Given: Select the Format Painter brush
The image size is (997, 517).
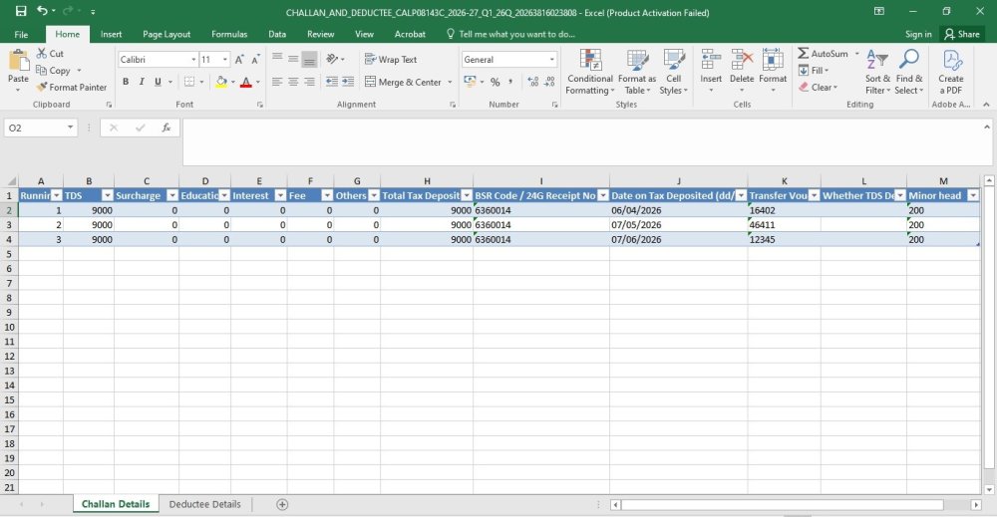Looking at the screenshot, I should tap(42, 87).
